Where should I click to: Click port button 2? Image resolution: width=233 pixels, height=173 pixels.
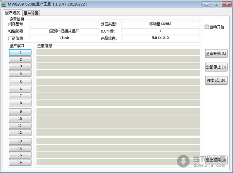[20, 59]
